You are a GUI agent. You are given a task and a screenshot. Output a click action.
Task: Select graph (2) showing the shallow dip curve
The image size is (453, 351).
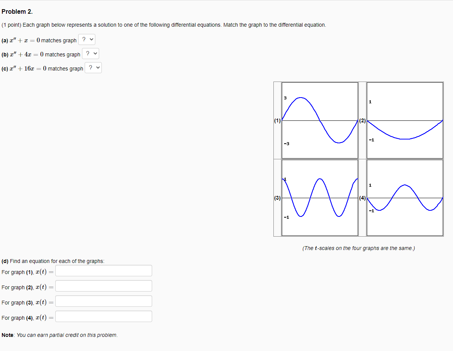pyautogui.click(x=404, y=120)
